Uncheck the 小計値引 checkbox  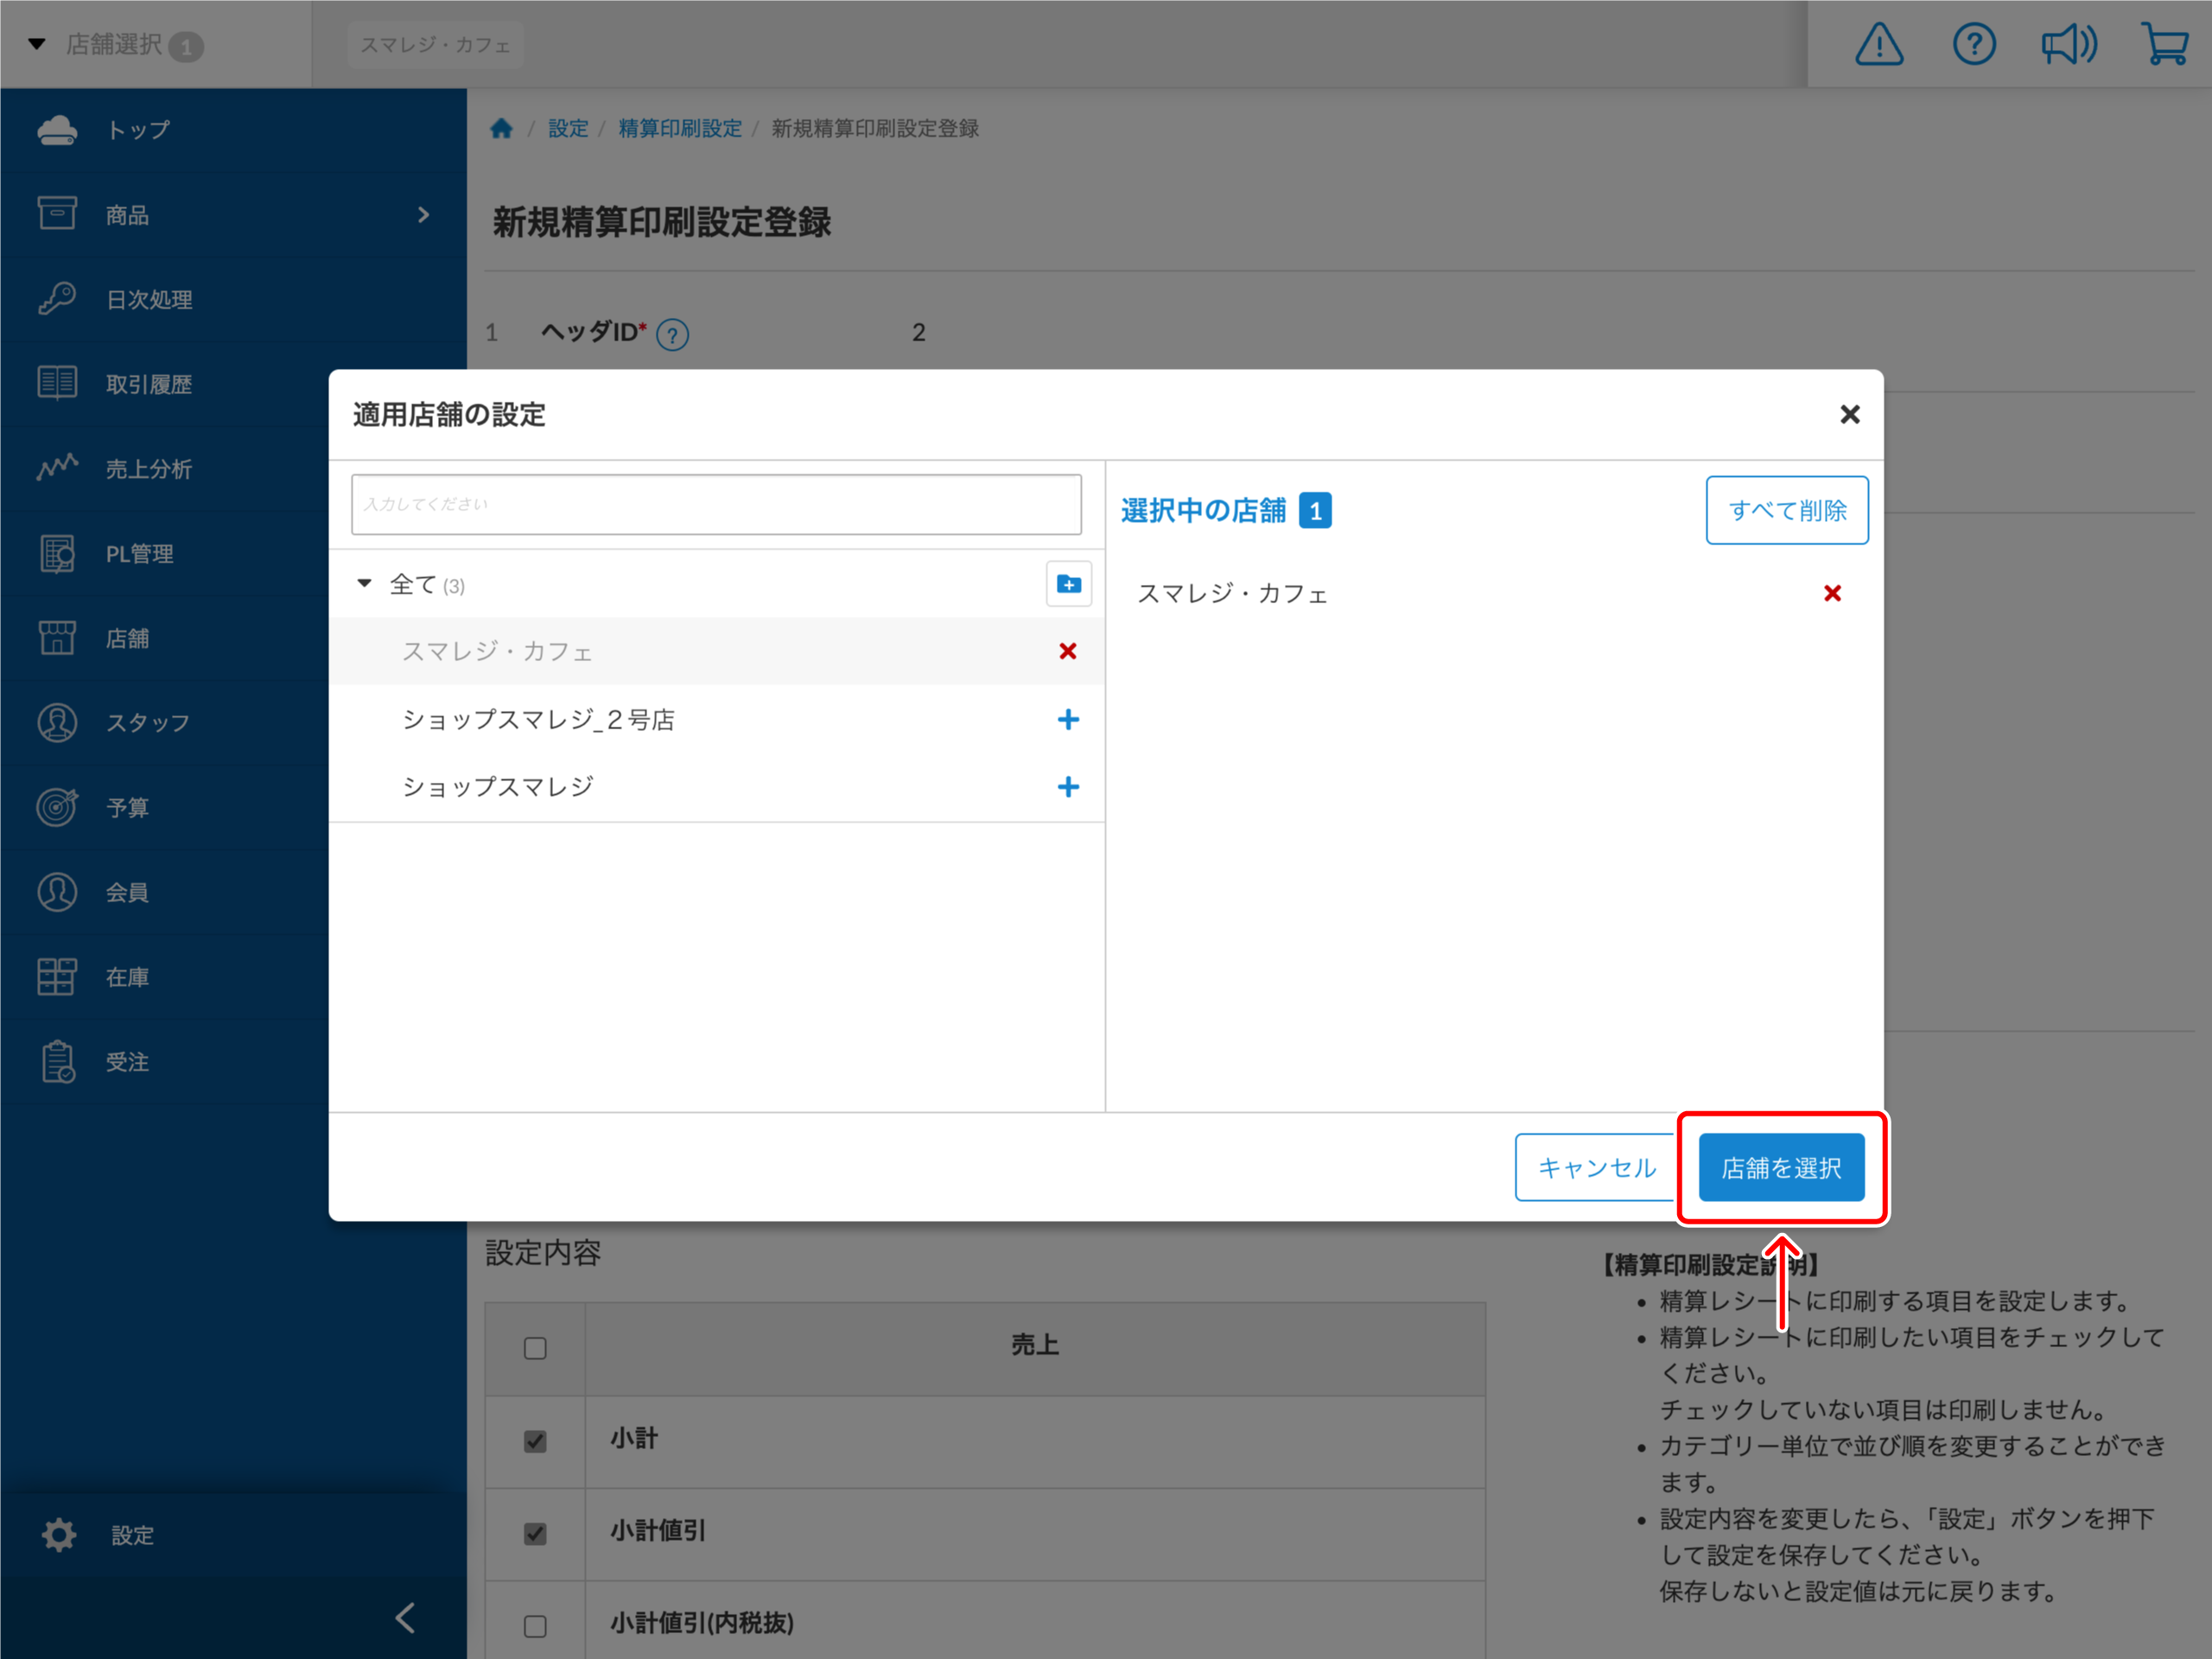[x=535, y=1533]
